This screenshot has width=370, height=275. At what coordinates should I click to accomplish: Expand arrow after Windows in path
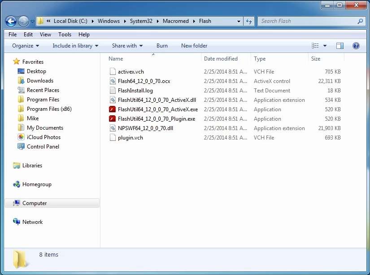tap(125, 21)
